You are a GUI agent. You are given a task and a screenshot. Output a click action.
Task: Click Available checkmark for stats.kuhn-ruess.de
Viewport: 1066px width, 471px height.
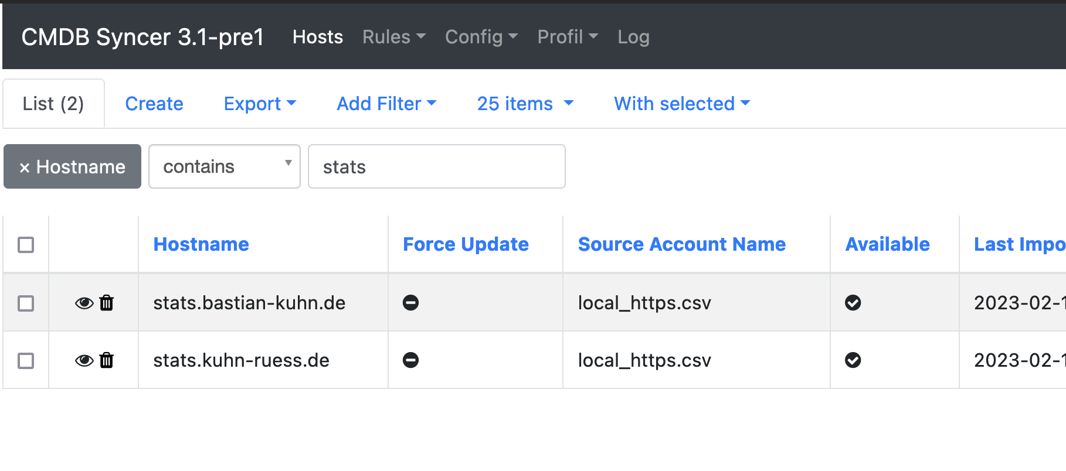point(853,360)
